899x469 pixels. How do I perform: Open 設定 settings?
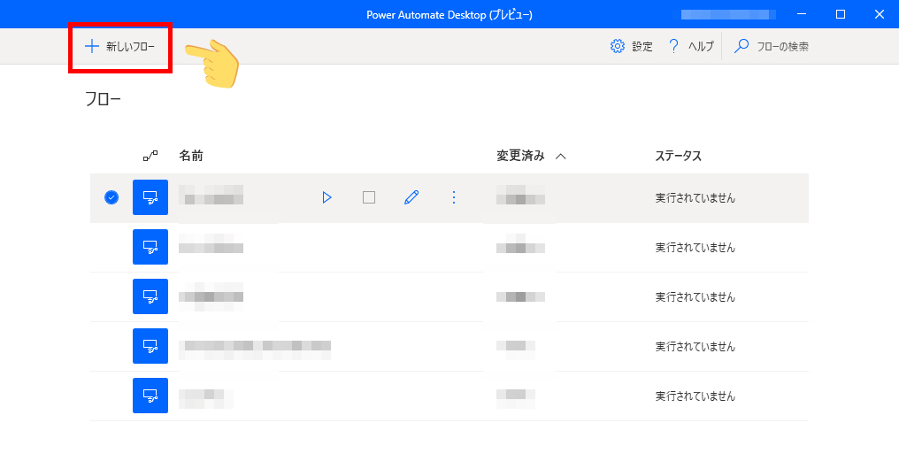[631, 46]
